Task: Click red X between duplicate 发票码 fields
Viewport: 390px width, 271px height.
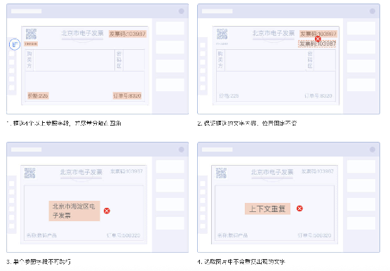Action: (318, 39)
